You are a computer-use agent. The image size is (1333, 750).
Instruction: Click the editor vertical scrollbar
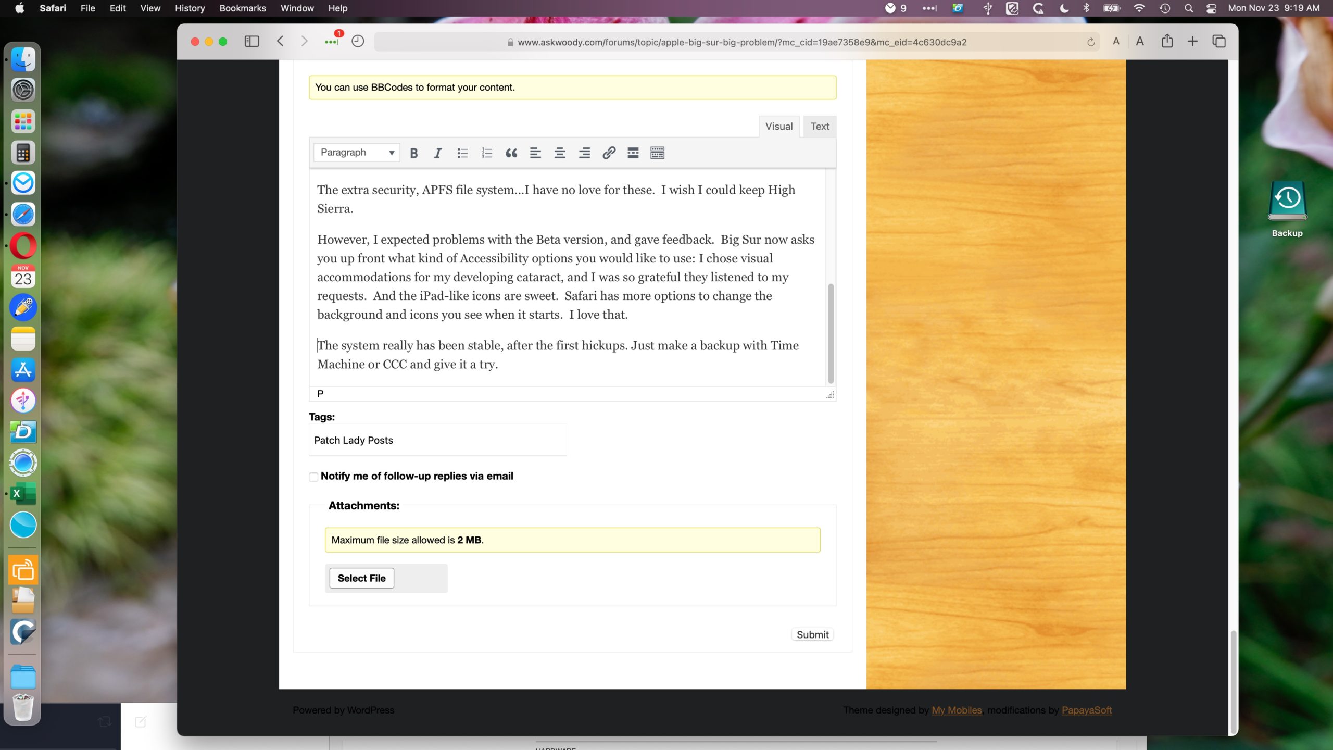tap(831, 333)
